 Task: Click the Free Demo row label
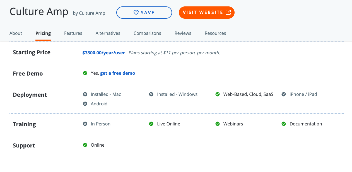pyautogui.click(x=28, y=74)
